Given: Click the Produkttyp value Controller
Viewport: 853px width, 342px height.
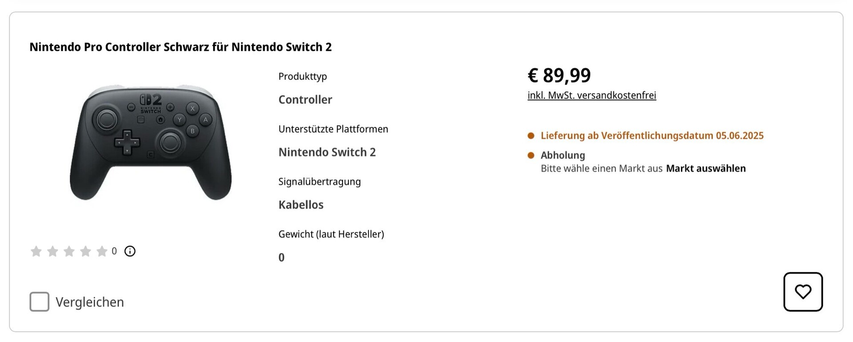Looking at the screenshot, I should [305, 99].
